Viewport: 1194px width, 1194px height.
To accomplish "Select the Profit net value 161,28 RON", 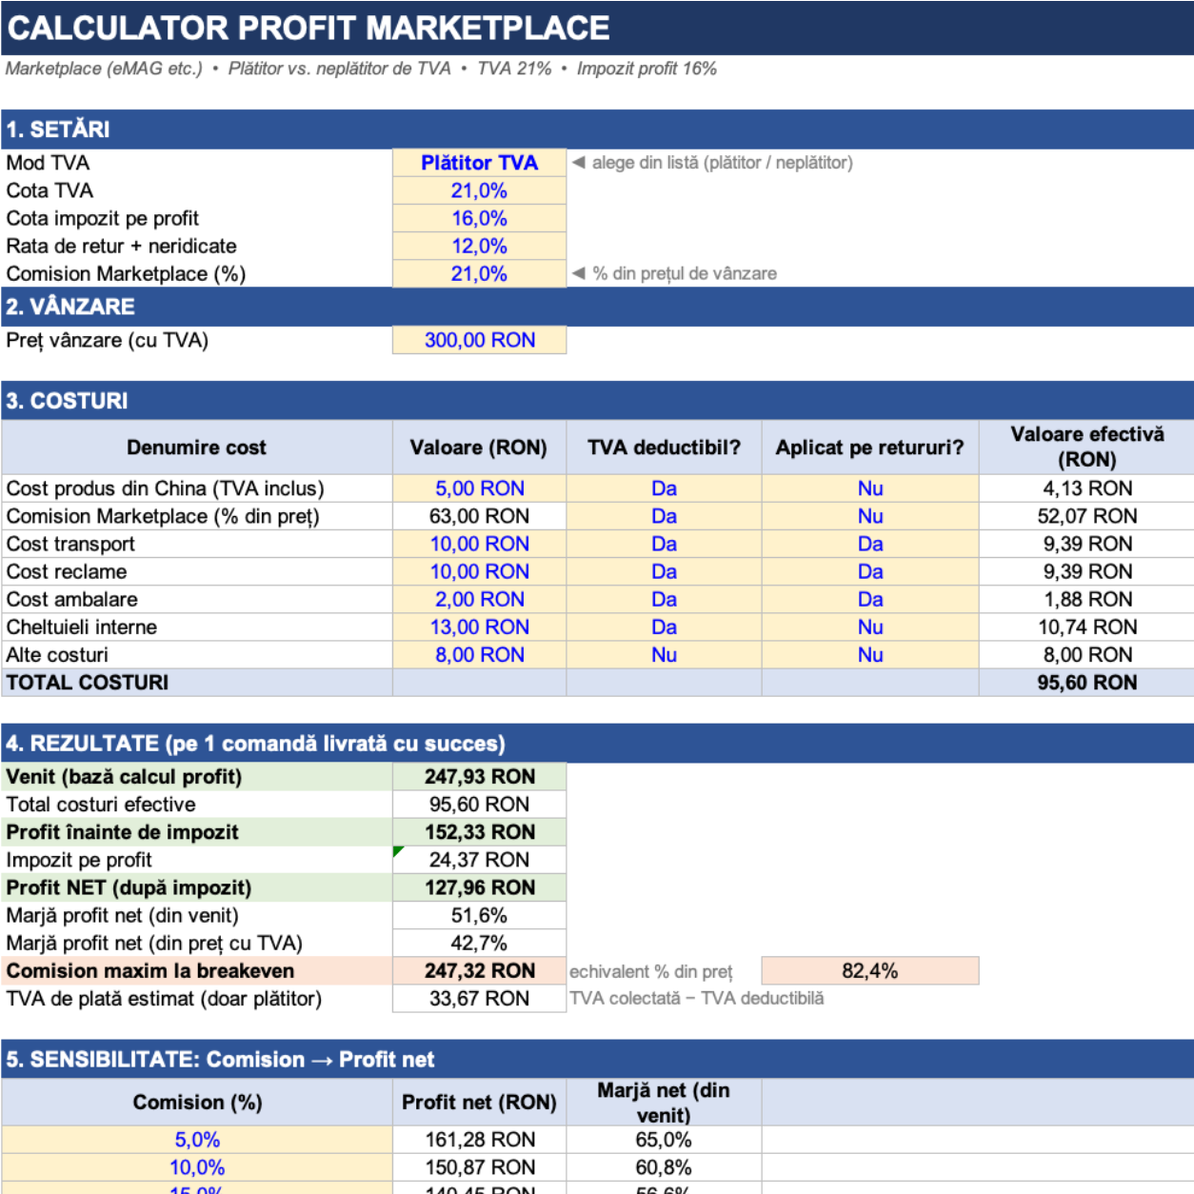I will 479,1140.
